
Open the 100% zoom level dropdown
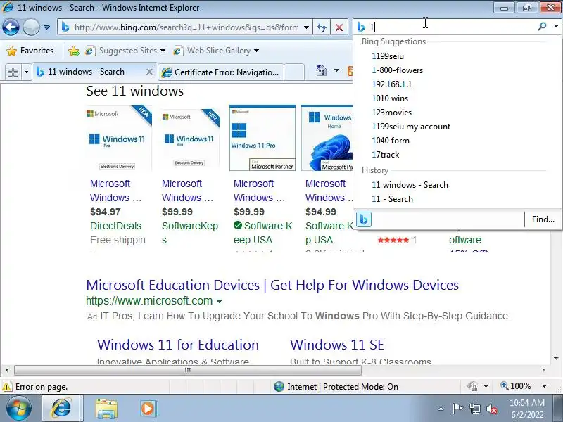pyautogui.click(x=545, y=386)
